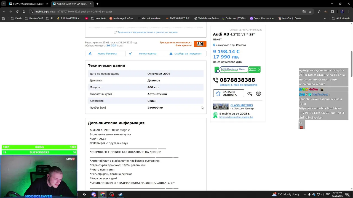
Task: Go to the browser home page icon
Action: tap(24, 12)
